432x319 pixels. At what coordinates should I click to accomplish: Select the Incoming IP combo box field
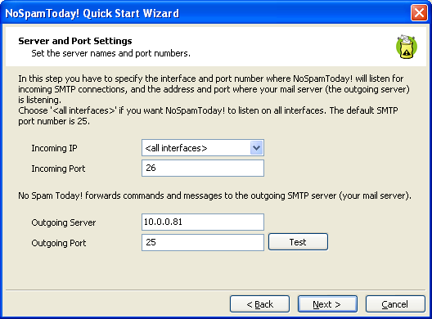point(203,148)
